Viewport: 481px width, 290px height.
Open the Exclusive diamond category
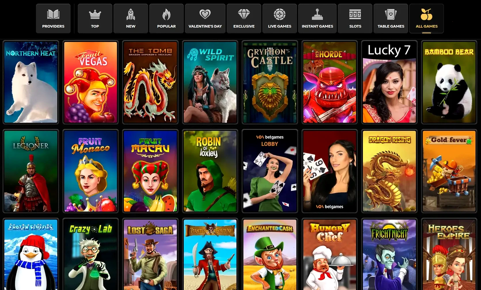pyautogui.click(x=244, y=18)
